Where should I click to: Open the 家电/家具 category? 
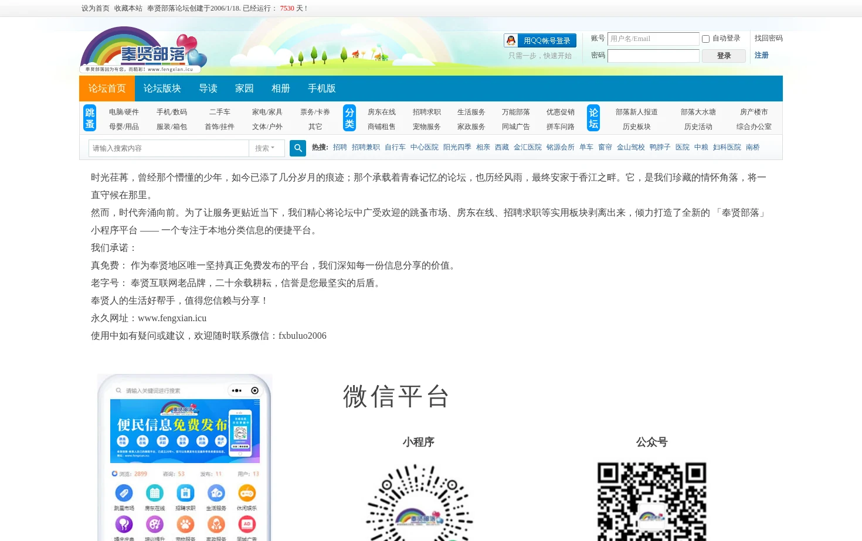click(267, 112)
